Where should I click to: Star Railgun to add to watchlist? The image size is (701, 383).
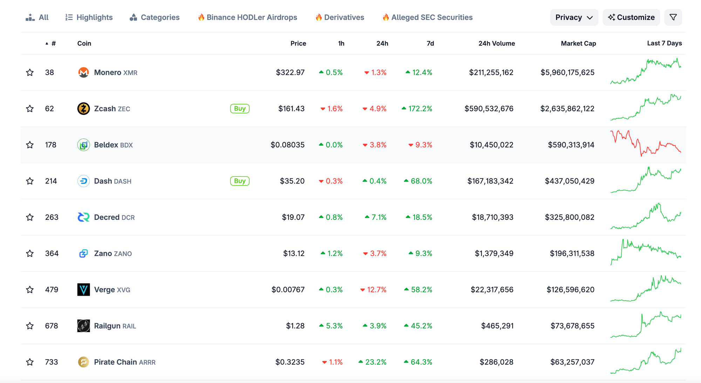[30, 326]
